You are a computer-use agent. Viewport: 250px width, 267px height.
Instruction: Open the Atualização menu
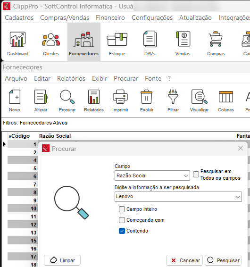pos(195,17)
